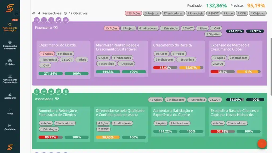The width and height of the screenshot is (272, 153).
Task: Expand the 9 SWOT filter chip
Action: [213, 13]
